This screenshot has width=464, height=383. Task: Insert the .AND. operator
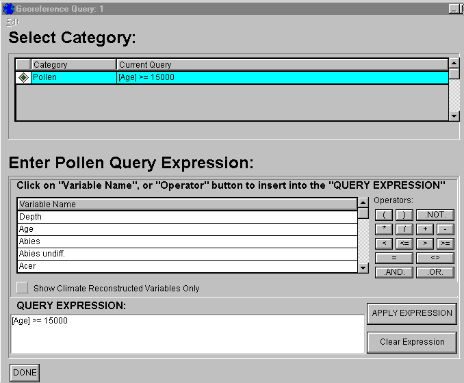[394, 272]
